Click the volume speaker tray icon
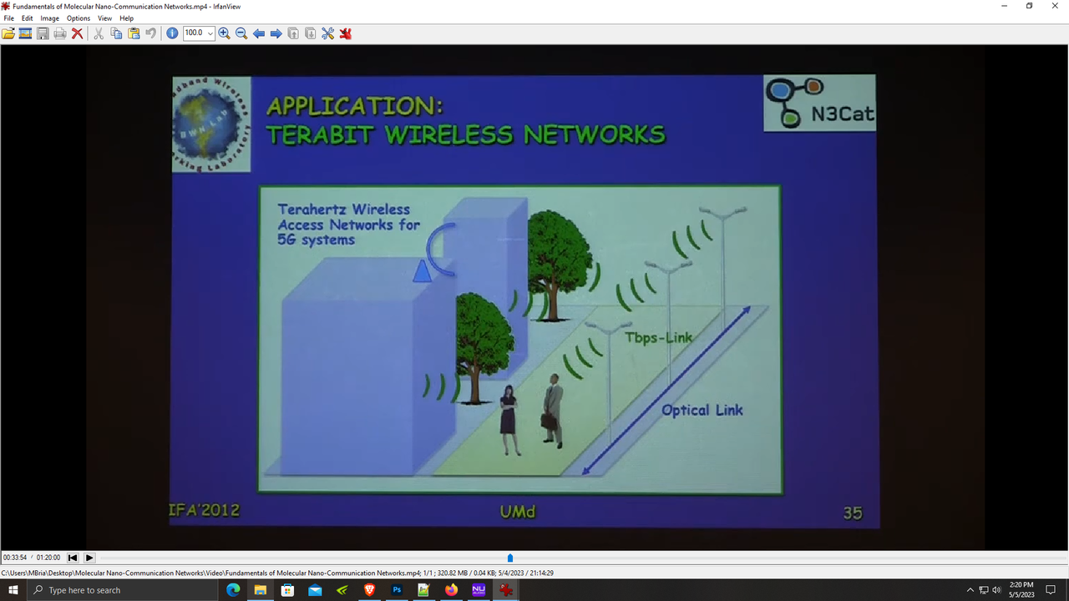This screenshot has height=601, width=1069. (x=997, y=590)
